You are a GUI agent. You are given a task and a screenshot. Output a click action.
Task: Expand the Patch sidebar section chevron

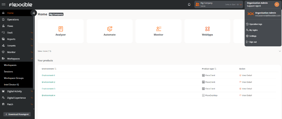[x=32, y=104]
